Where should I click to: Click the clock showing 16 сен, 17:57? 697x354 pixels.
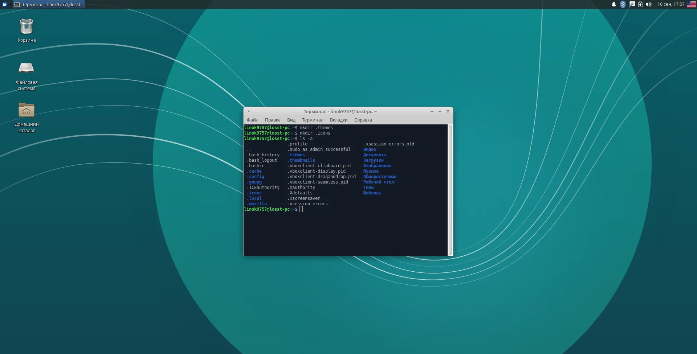pyautogui.click(x=670, y=4)
